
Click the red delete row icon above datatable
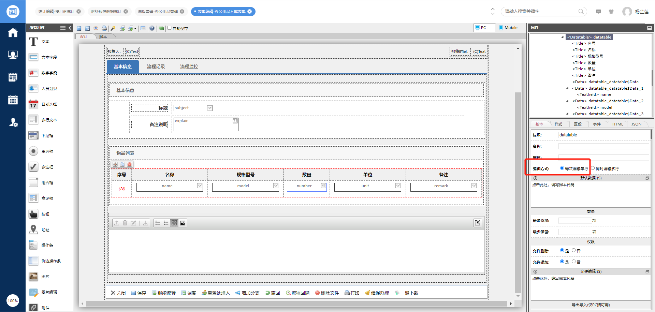(x=130, y=164)
